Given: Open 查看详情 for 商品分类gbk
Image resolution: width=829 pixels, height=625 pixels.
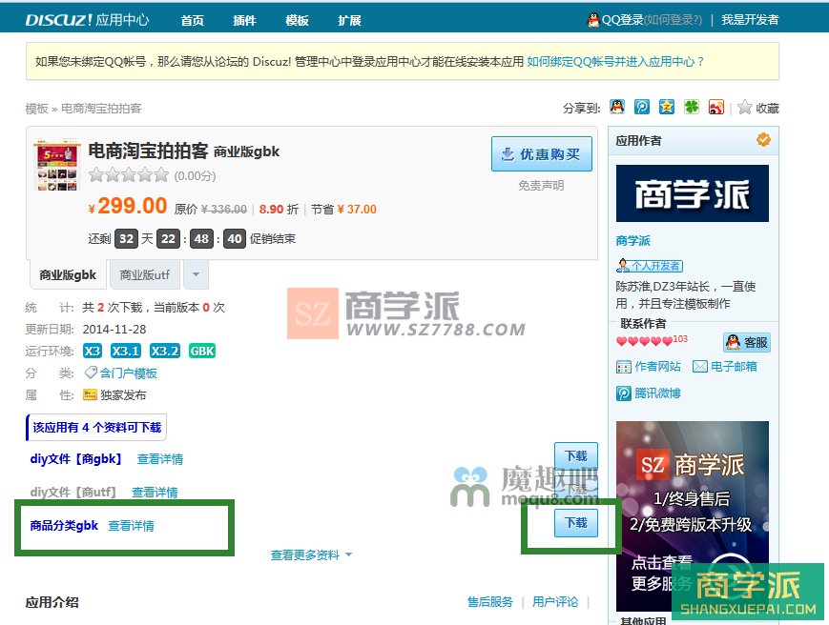Looking at the screenshot, I should point(131,526).
